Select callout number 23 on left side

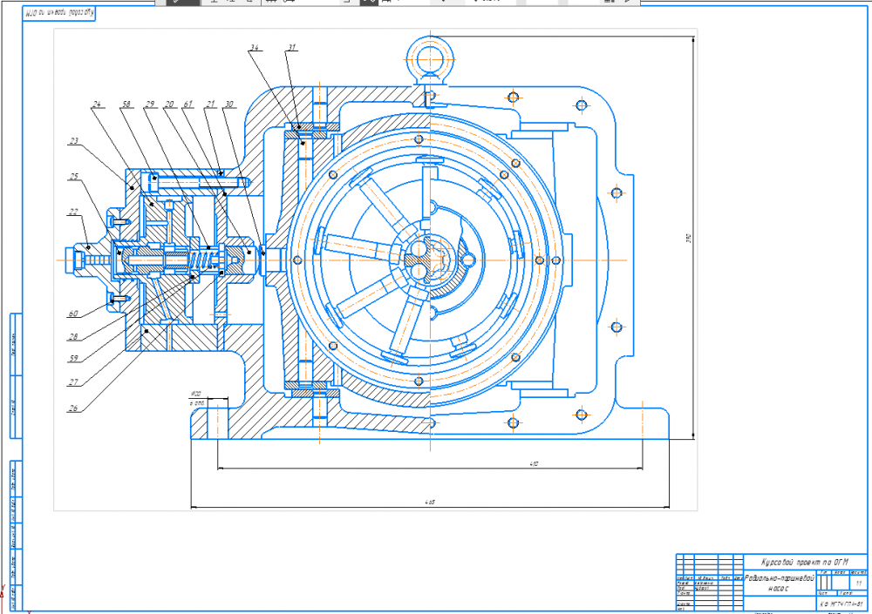(x=75, y=140)
